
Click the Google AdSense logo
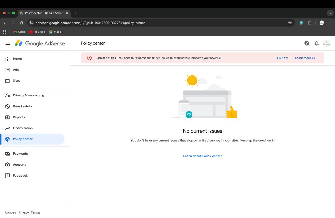(x=40, y=43)
